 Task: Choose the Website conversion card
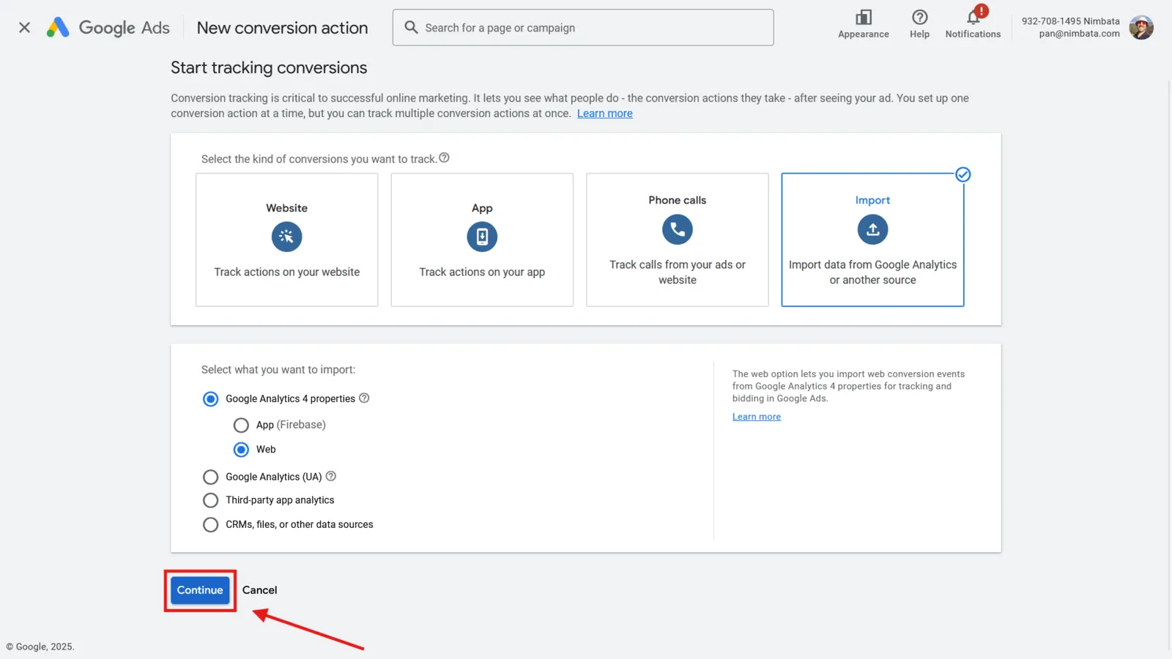[x=286, y=239]
